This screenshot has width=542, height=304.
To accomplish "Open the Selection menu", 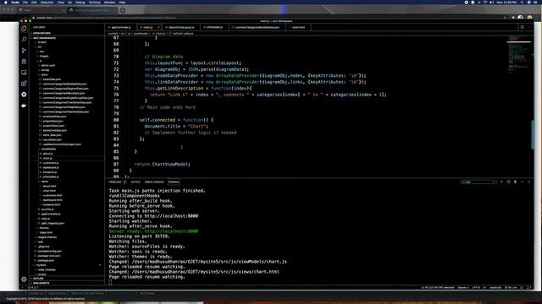I will click(47, 2).
